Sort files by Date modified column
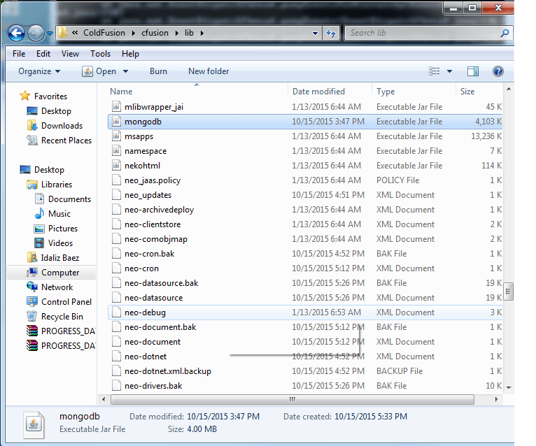 [318, 92]
